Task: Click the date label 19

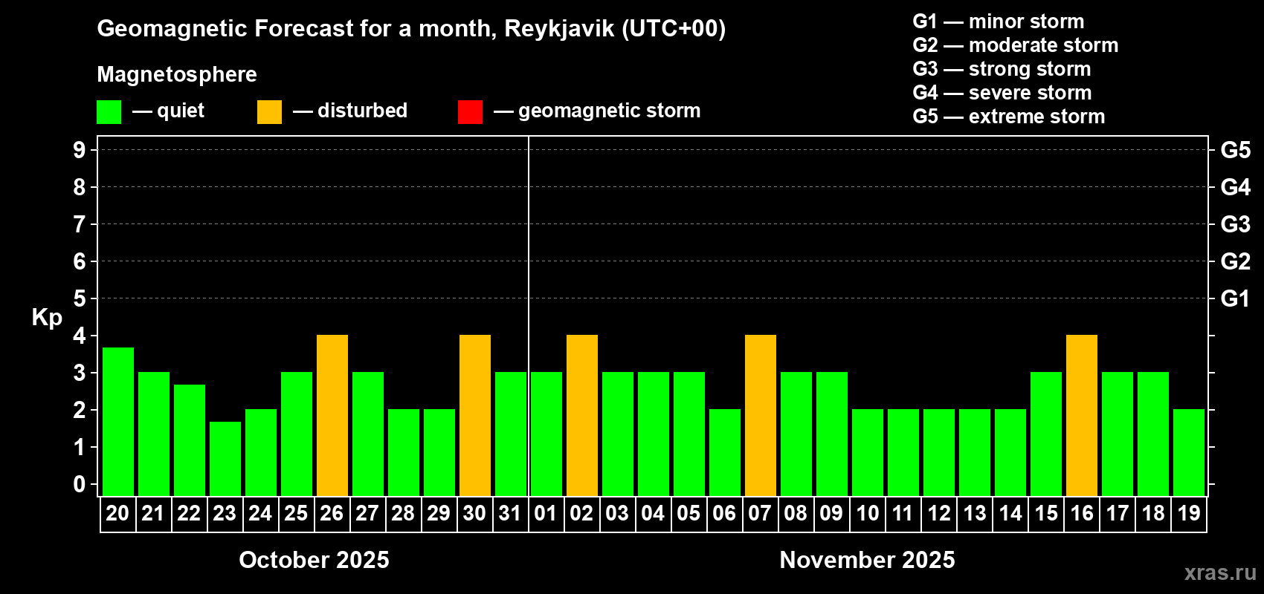Action: coord(1189,513)
